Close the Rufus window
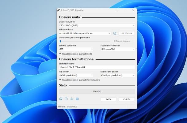 click(133, 10)
